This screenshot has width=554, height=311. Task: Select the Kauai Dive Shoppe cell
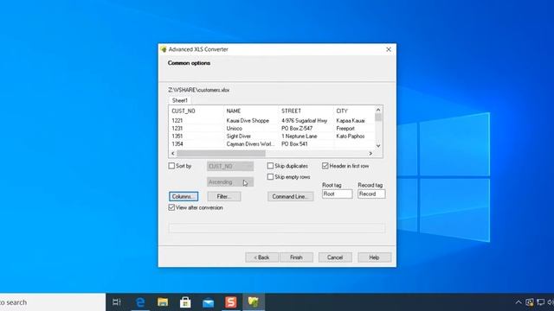(248, 121)
